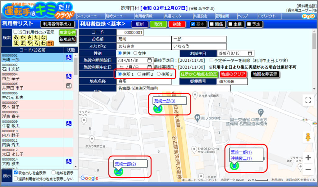
Task: Click wheelchair icon for 牛巻 敏夫 row
Action: [69, 124]
